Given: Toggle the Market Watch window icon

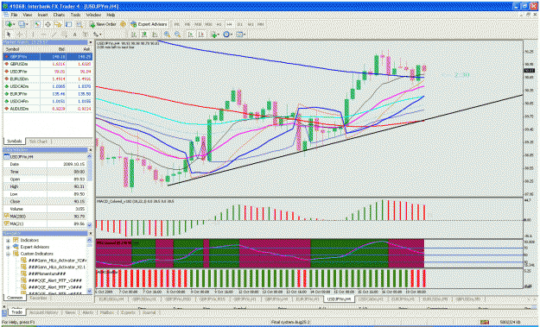Looking at the screenshot, I should (x=37, y=24).
